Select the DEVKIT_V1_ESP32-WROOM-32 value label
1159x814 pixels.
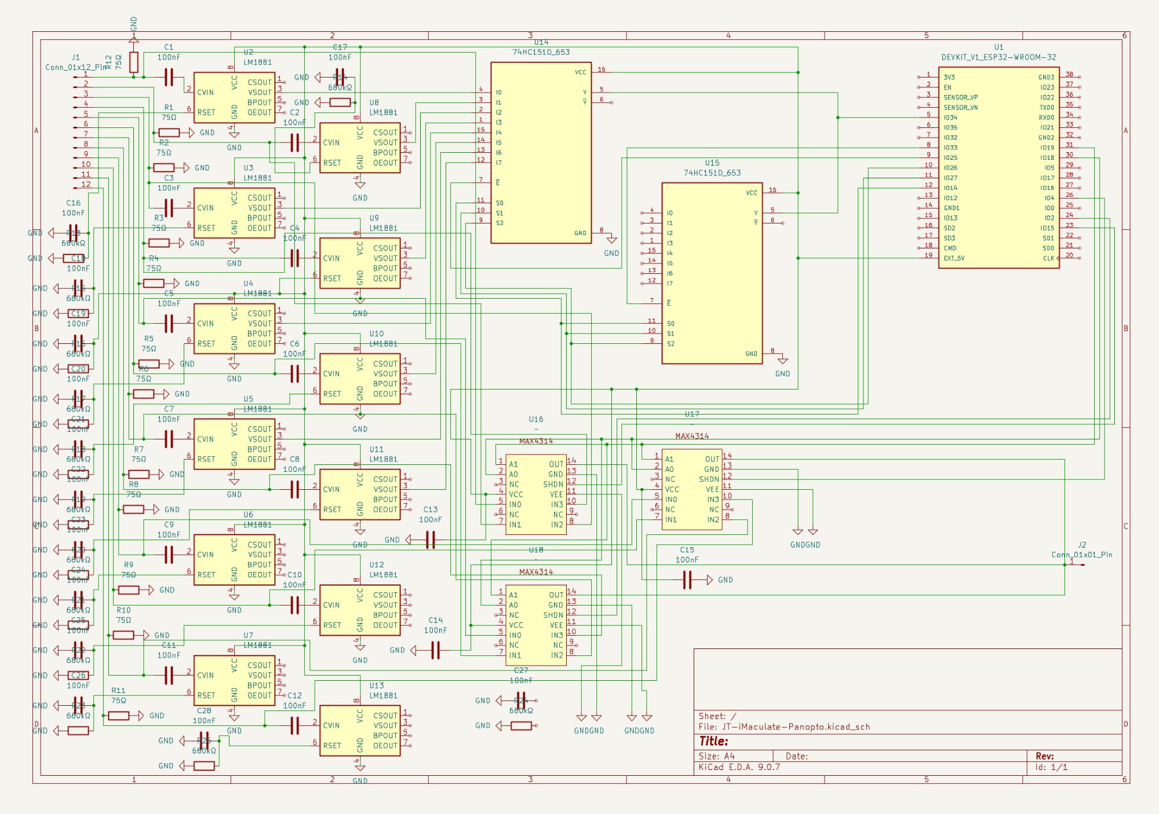[x=998, y=57]
